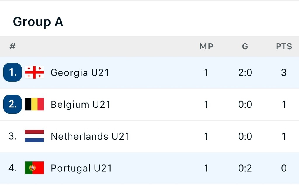Click the PTS column header
This screenshot has width=299, height=193.
[x=284, y=46]
